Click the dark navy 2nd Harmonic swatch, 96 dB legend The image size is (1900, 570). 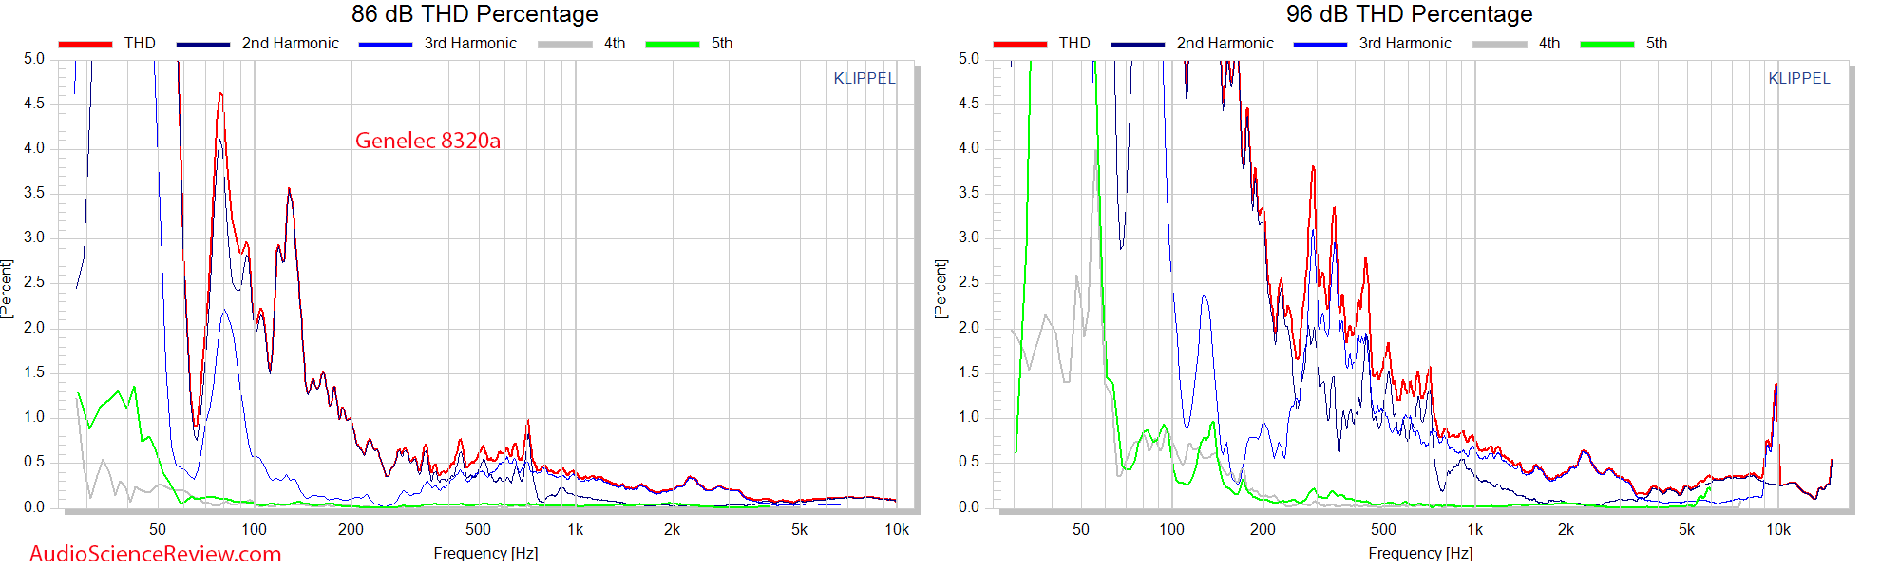click(1138, 44)
